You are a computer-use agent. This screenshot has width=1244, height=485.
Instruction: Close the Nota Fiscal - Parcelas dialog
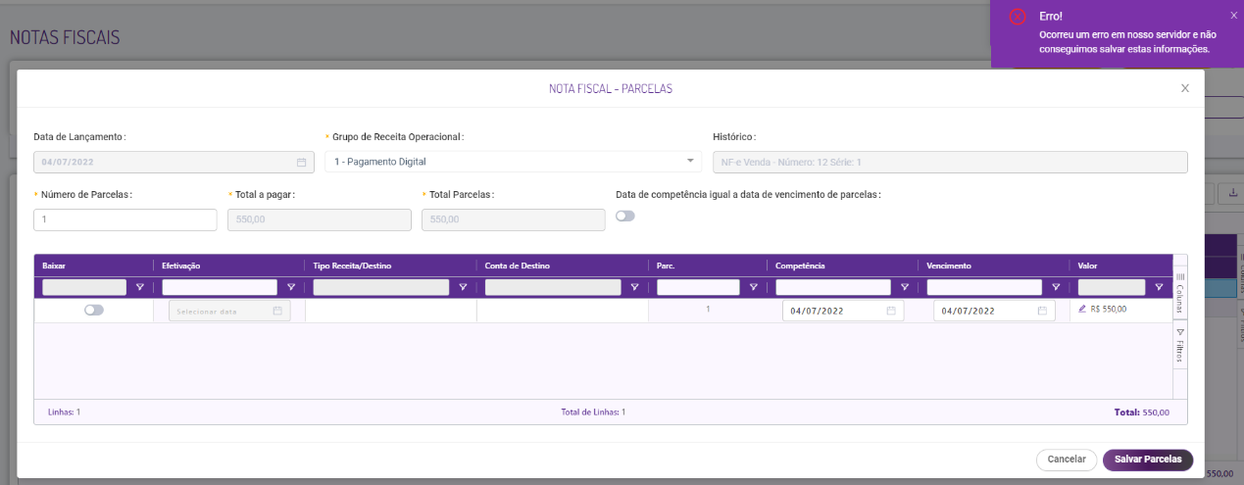1184,88
